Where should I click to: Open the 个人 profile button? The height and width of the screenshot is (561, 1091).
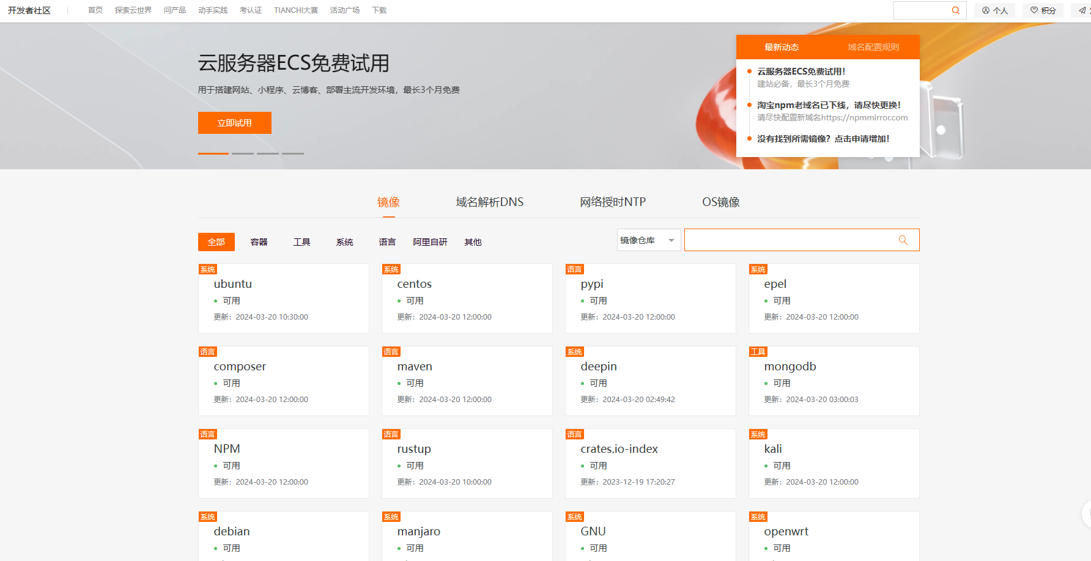pos(994,10)
